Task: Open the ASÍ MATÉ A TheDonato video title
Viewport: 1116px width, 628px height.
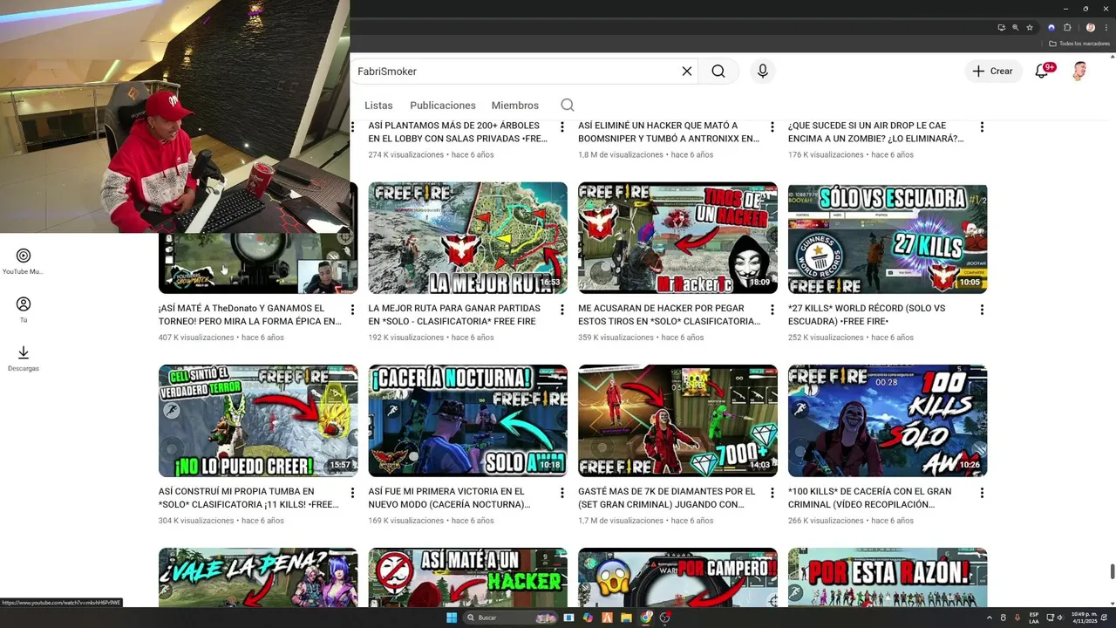Action: [250, 315]
